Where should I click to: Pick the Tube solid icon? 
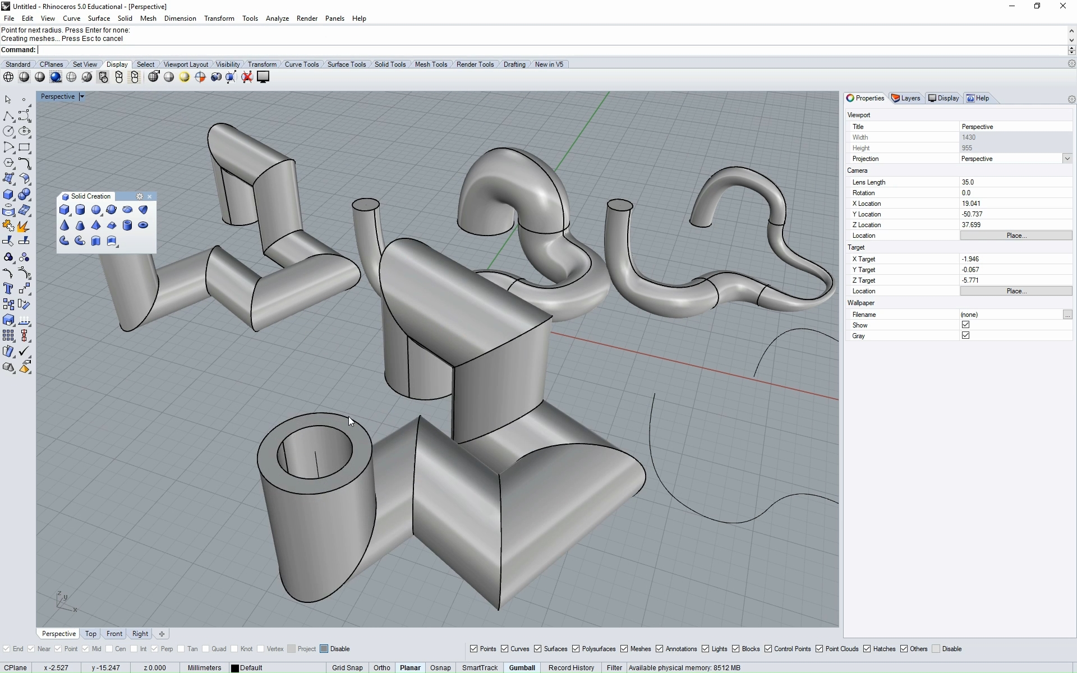[127, 225]
